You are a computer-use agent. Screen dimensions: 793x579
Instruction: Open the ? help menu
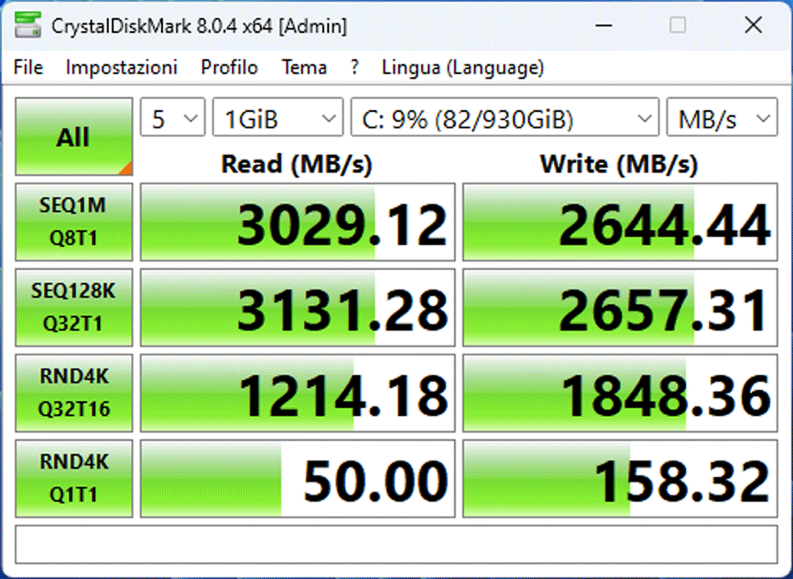pos(355,67)
